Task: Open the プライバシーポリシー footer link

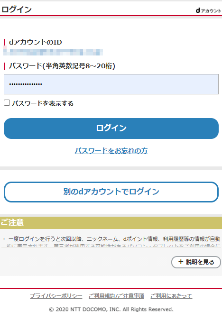Action: tap(56, 296)
